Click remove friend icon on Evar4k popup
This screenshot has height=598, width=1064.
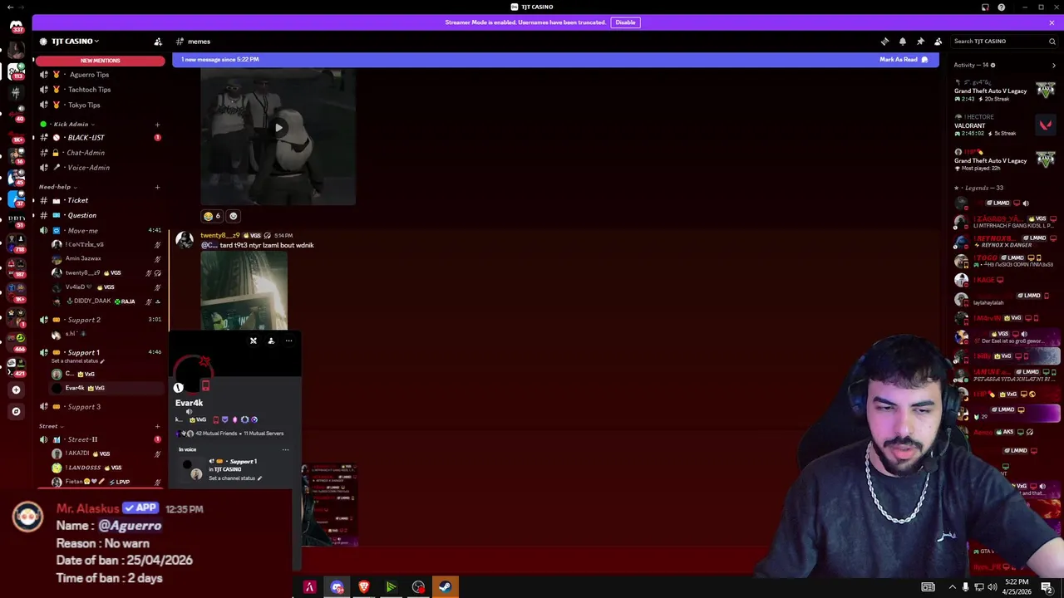coord(254,341)
